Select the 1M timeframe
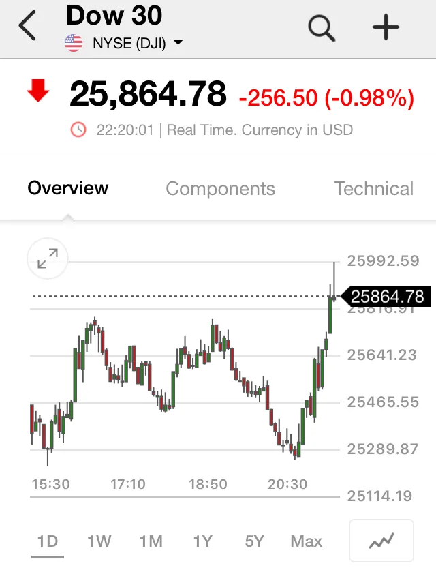The height and width of the screenshot is (570, 436). pos(151,541)
